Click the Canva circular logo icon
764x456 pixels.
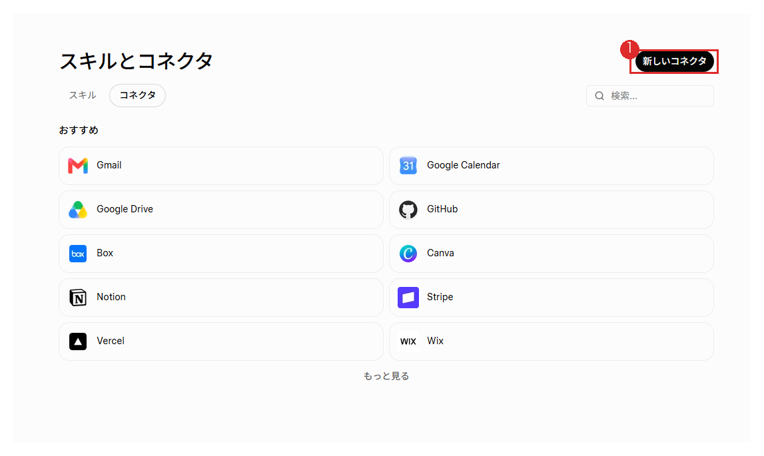tap(408, 254)
